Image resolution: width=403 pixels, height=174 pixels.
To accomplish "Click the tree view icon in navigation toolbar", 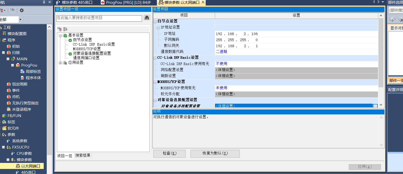I will click(12, 10).
